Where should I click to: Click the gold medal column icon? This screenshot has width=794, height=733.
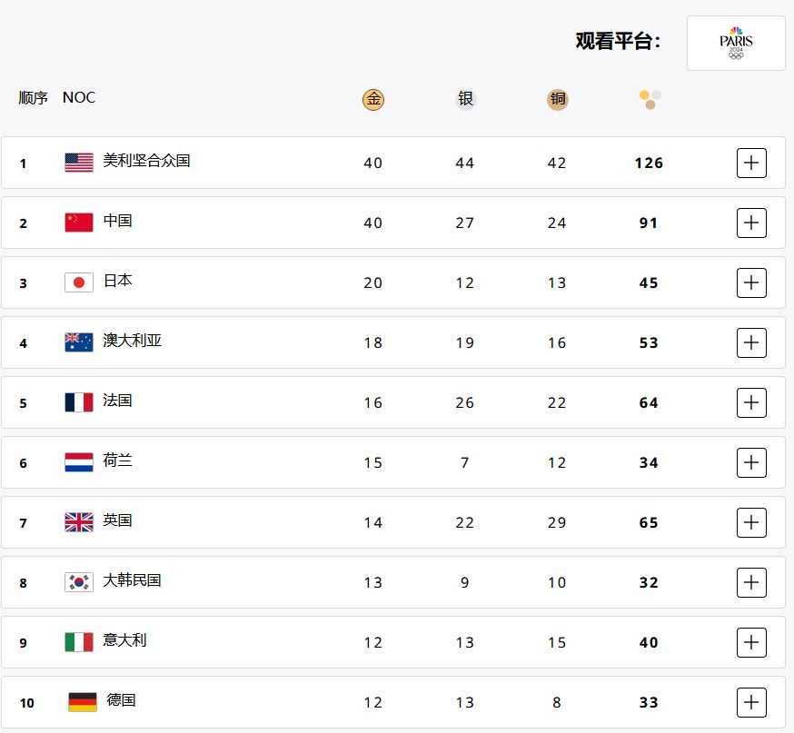373,99
